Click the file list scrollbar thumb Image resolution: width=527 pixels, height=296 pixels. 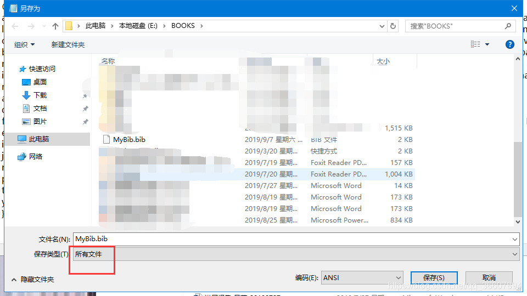tap(518, 179)
